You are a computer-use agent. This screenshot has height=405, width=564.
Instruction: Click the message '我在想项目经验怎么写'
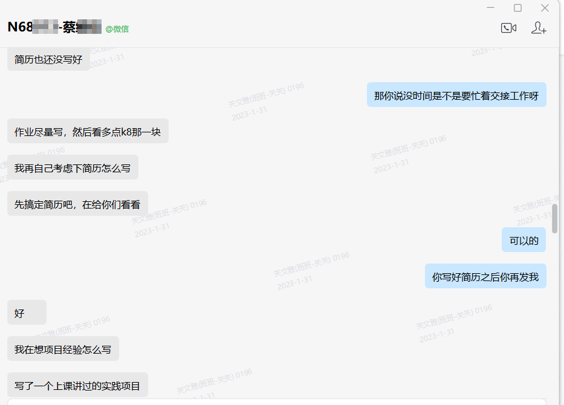click(63, 349)
